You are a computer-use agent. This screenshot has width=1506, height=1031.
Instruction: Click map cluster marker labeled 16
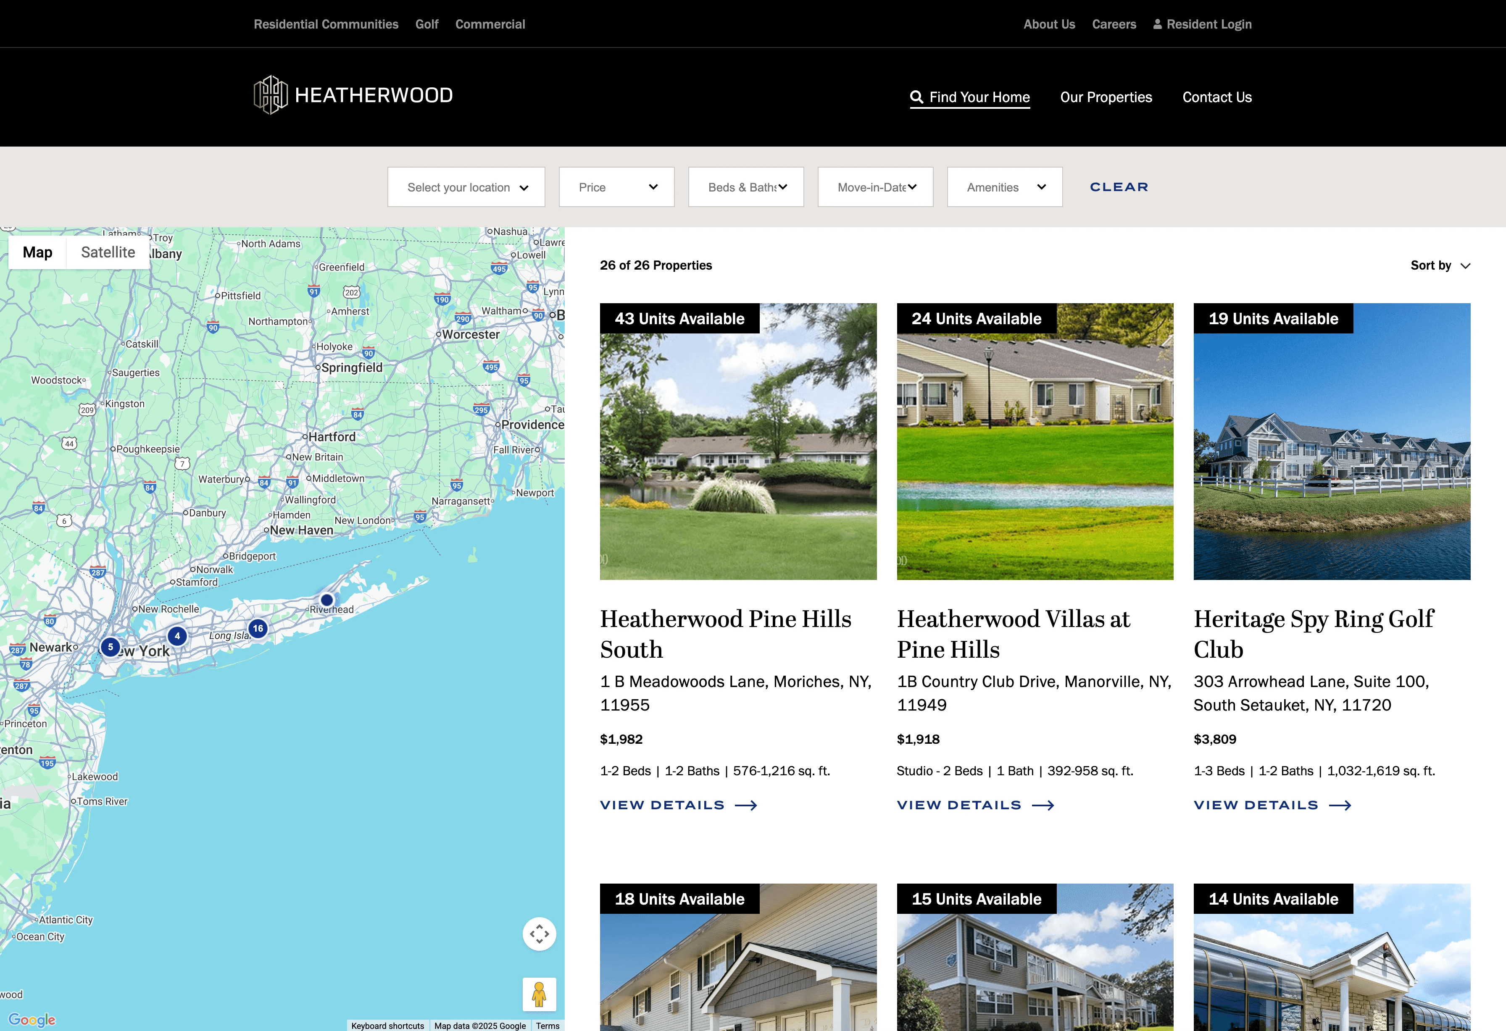tap(258, 628)
